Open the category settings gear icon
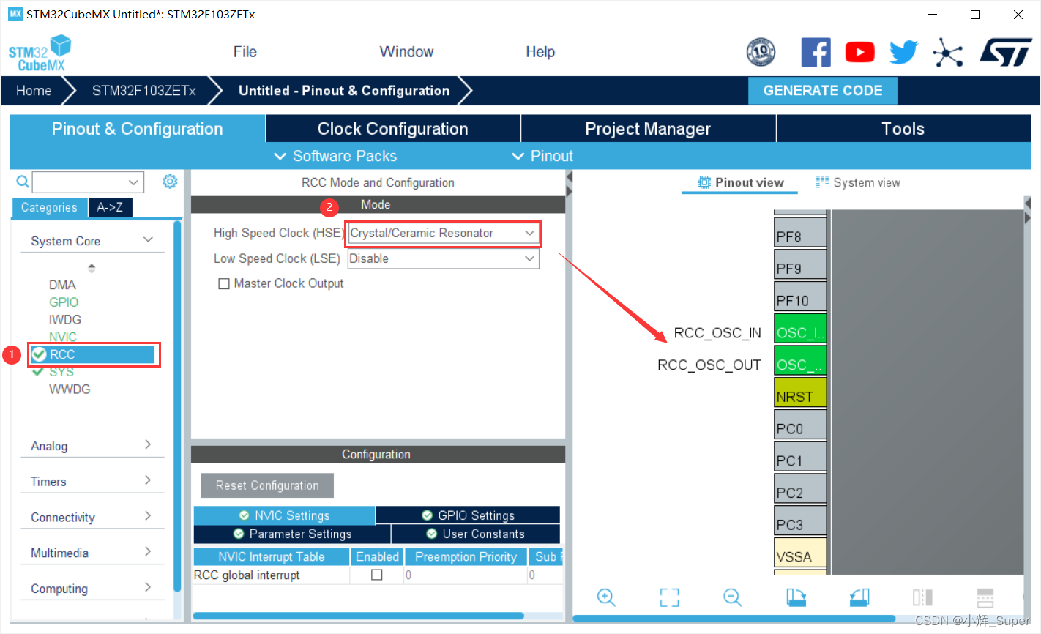 tap(170, 181)
